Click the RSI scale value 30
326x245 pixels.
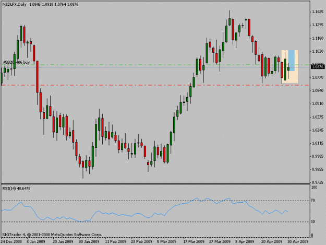(313, 222)
